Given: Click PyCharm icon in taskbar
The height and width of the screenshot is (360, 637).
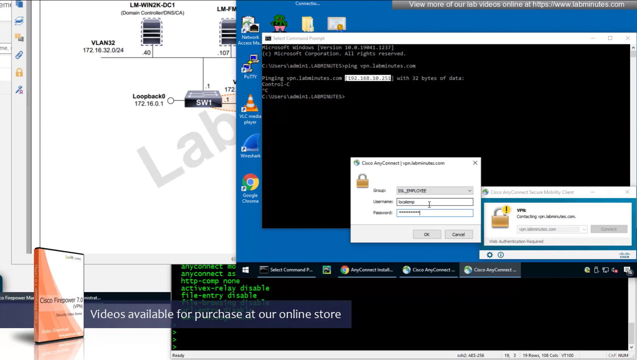Looking at the screenshot, I should 327,270.
